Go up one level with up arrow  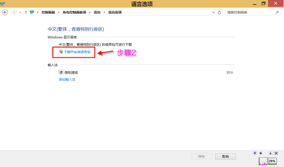[26, 12]
